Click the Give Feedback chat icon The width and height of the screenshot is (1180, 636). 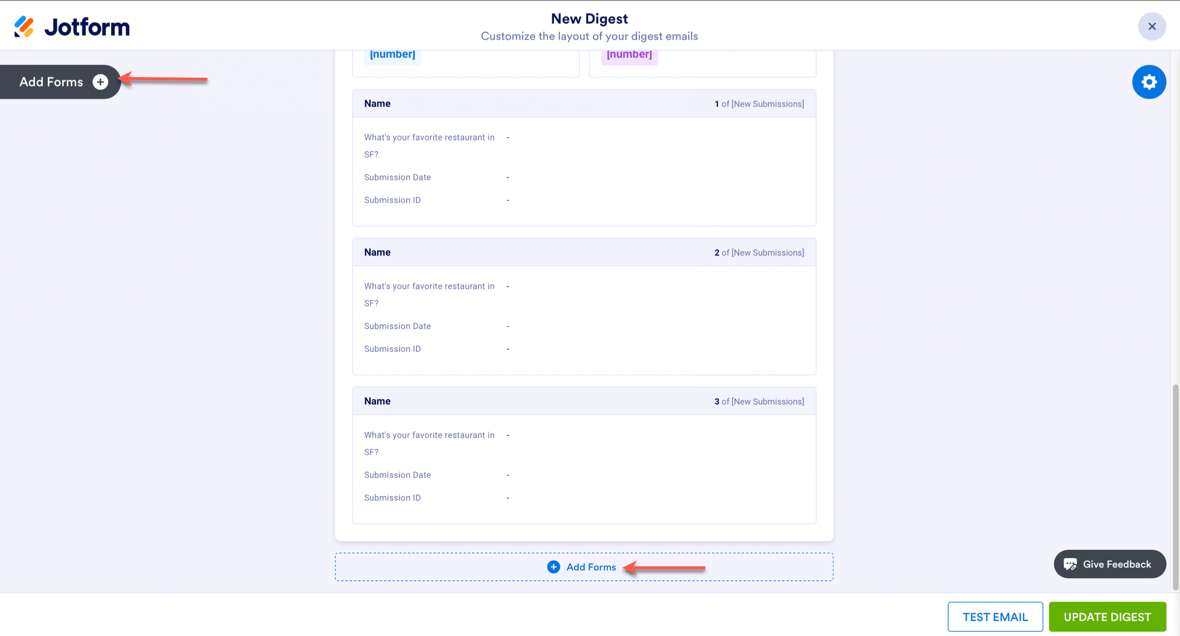coord(1070,564)
